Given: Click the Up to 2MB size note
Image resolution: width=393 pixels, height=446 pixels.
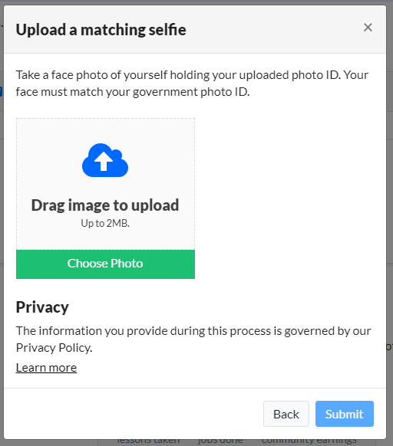Looking at the screenshot, I should click(x=105, y=223).
